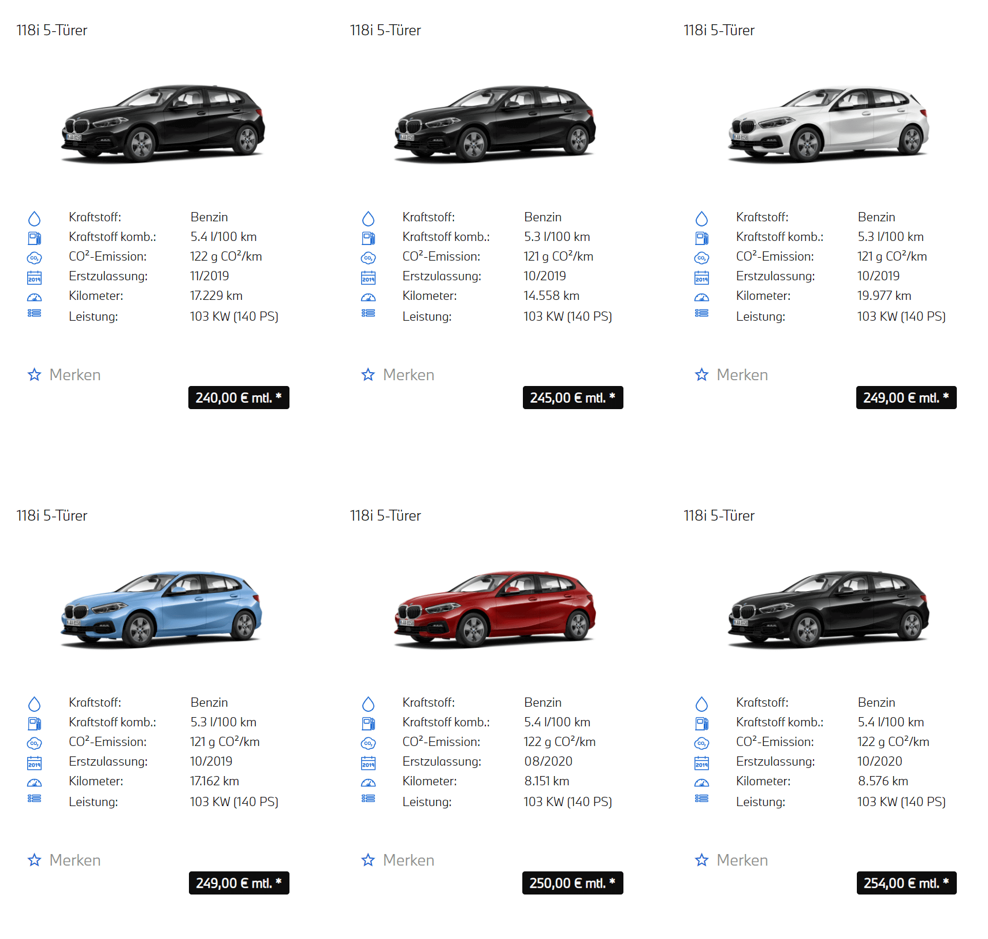Image resolution: width=988 pixels, height=939 pixels.
Task: Open 118i 5-Türer title above blue car
Action: pos(52,515)
